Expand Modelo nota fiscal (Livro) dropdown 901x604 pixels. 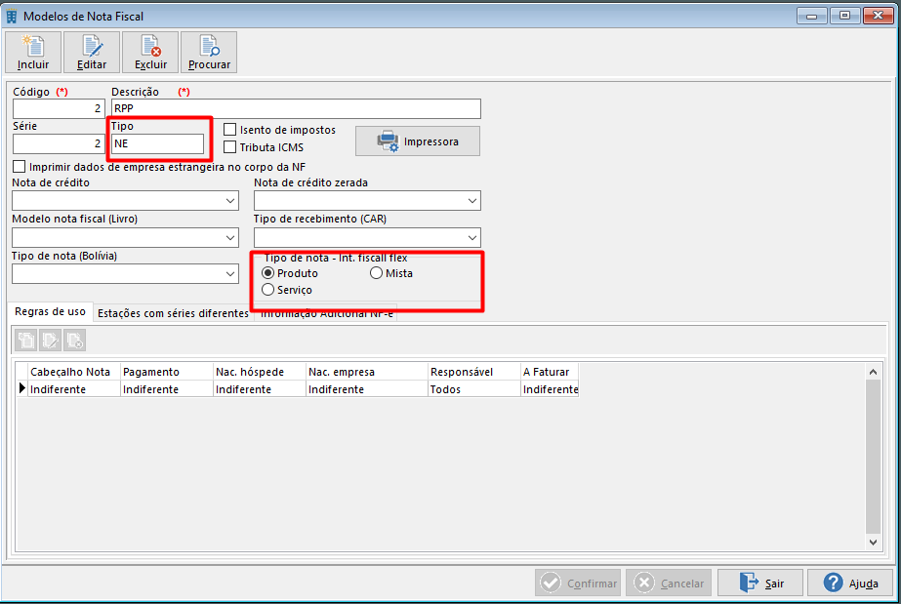click(x=230, y=238)
